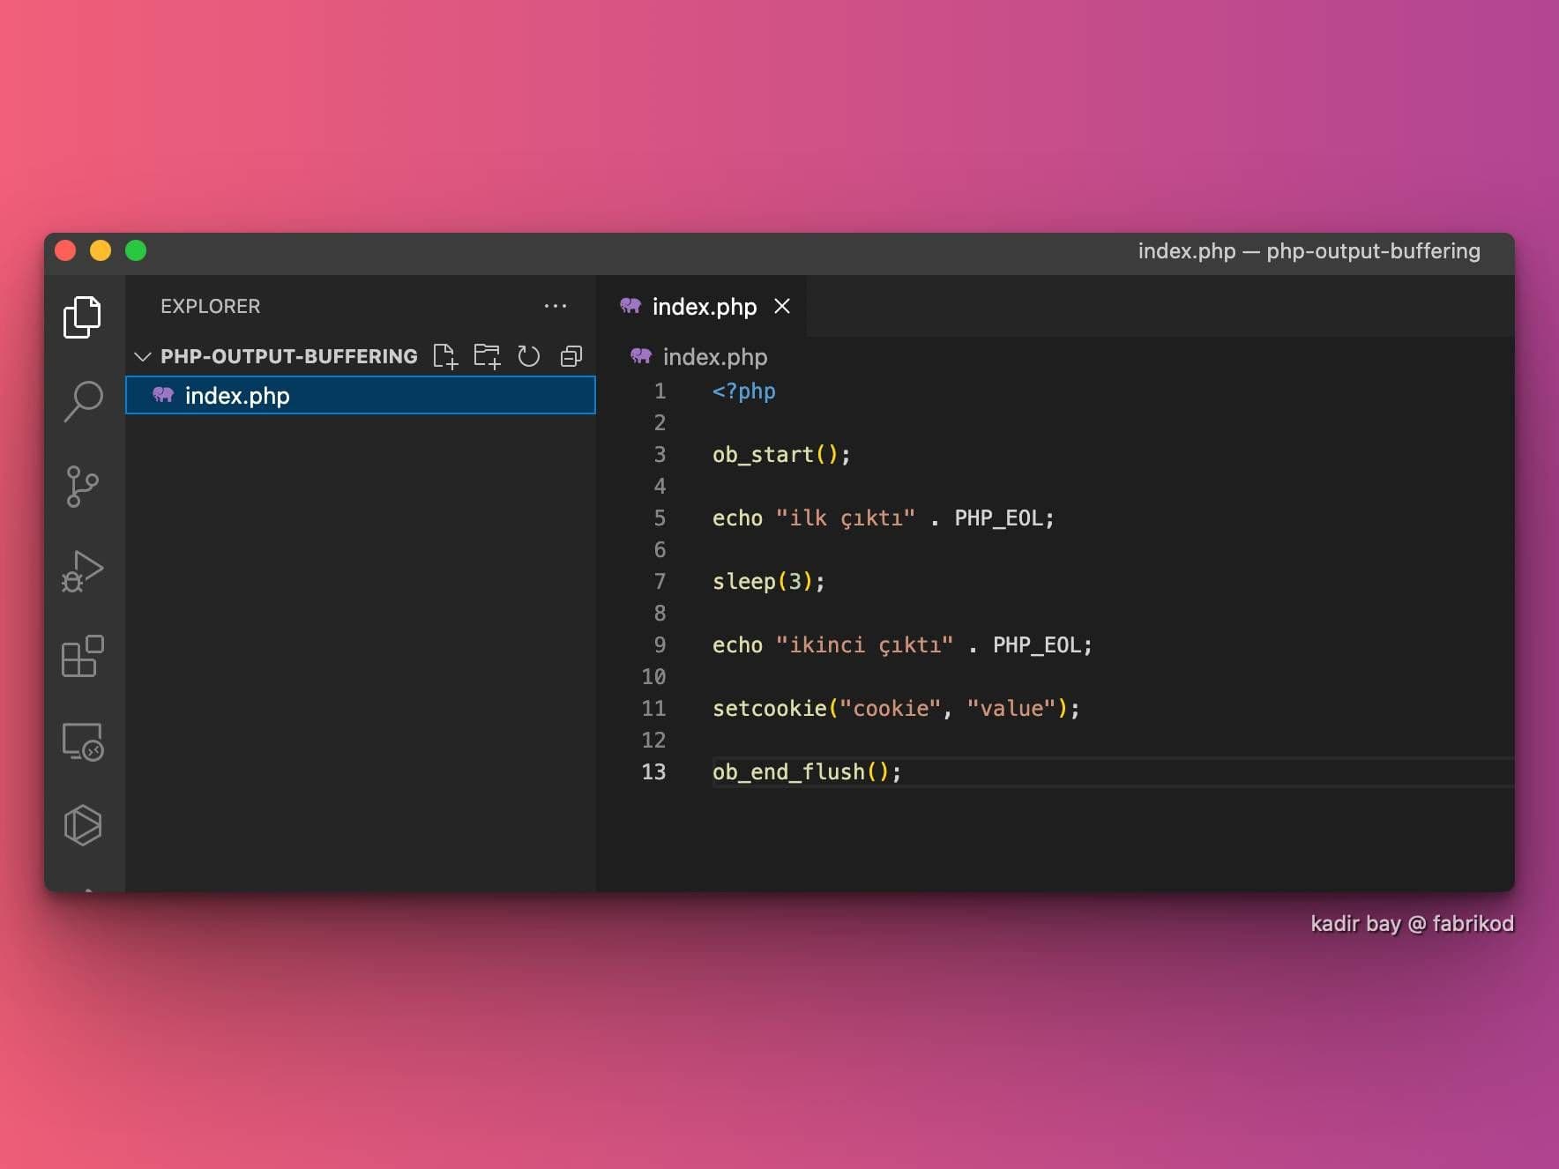The image size is (1559, 1169).
Task: Open the Run and Debug view
Action: click(82, 570)
